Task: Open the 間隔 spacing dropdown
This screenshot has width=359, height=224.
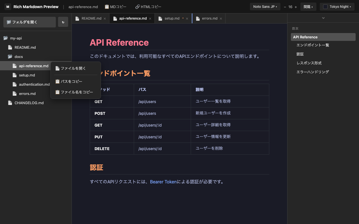Action: pyautogui.click(x=308, y=7)
